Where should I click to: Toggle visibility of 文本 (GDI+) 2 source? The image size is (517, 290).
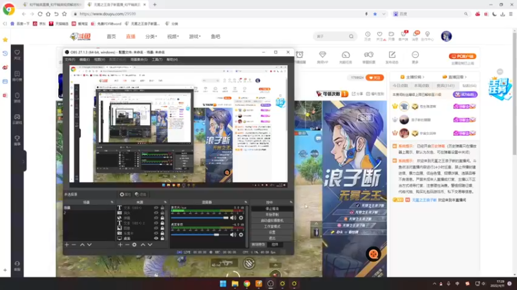click(156, 223)
